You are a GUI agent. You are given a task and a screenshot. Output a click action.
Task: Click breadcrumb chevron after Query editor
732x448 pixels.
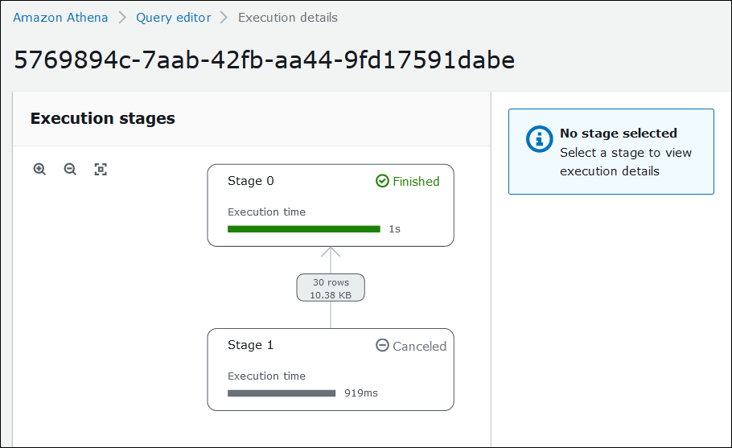pos(224,18)
